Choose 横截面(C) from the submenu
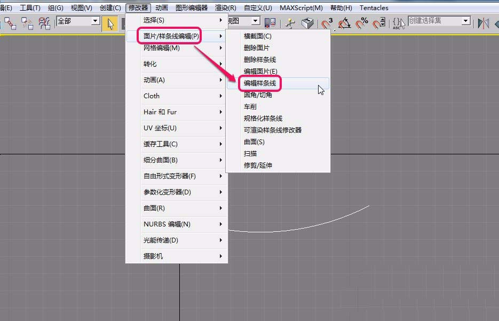The width and height of the screenshot is (499, 321). click(278, 36)
